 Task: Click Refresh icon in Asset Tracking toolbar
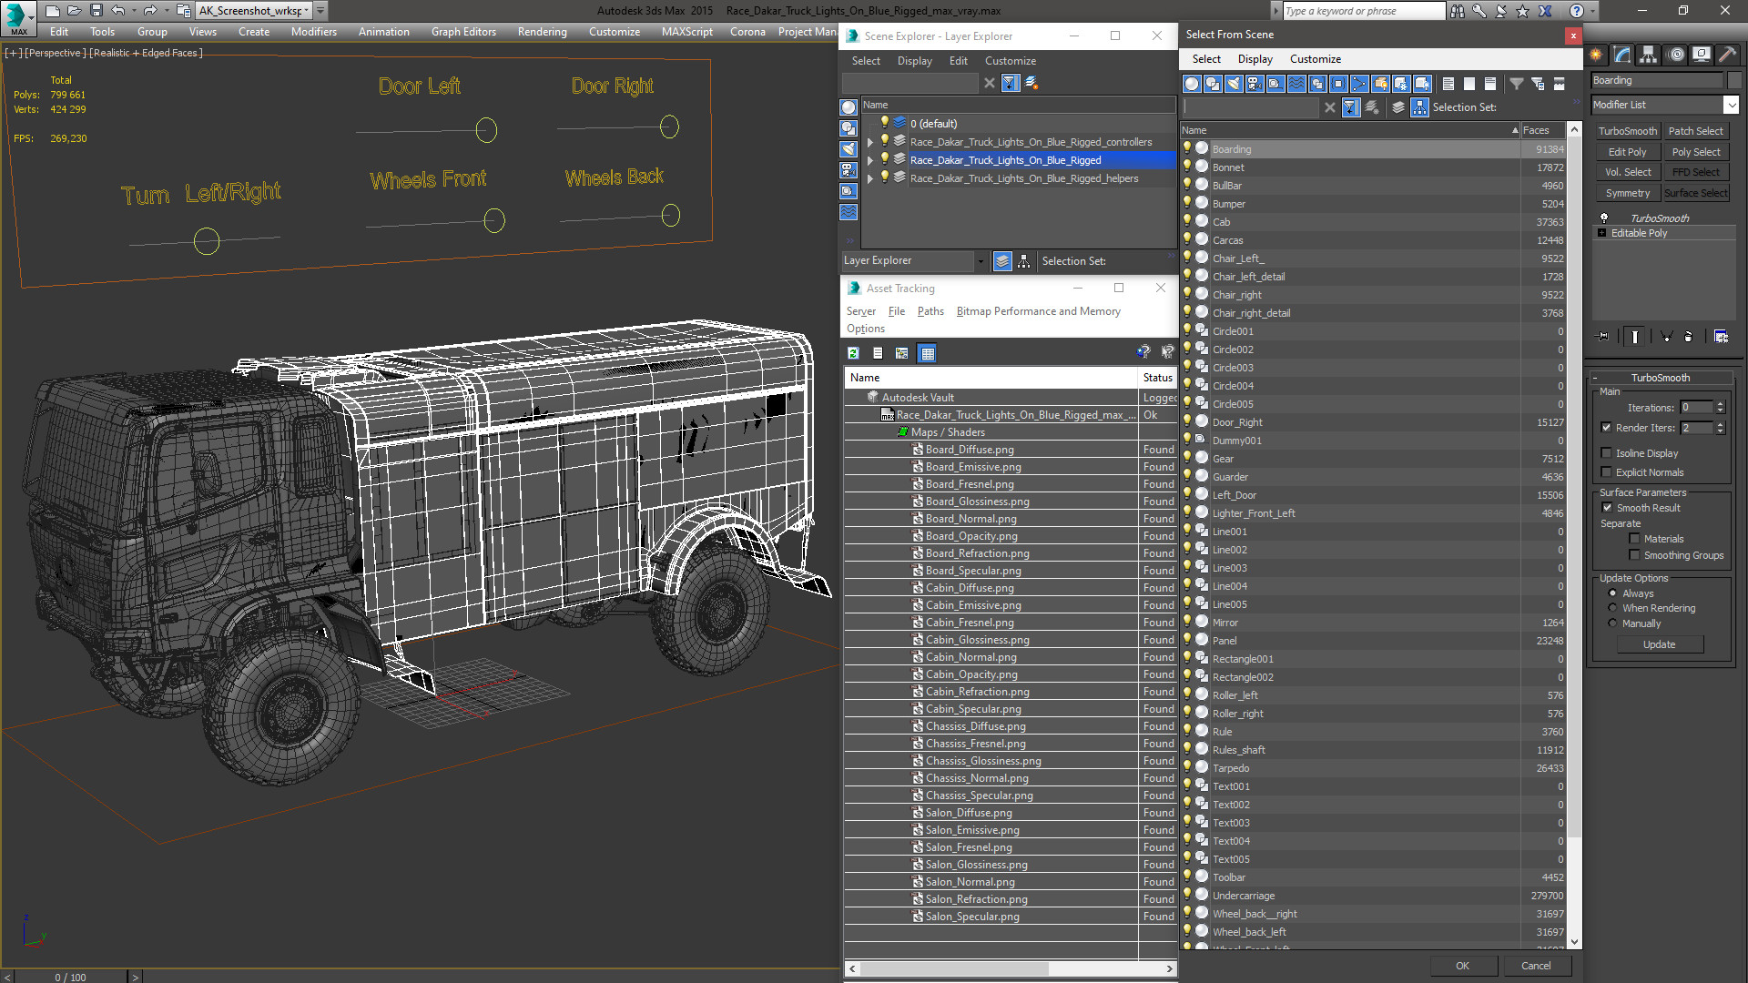[x=853, y=353]
